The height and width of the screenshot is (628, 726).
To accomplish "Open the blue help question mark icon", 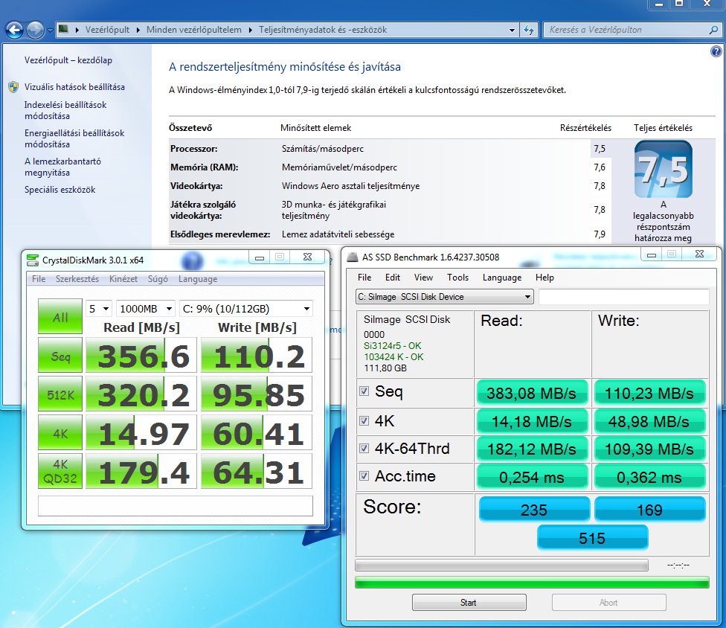I will (716, 51).
